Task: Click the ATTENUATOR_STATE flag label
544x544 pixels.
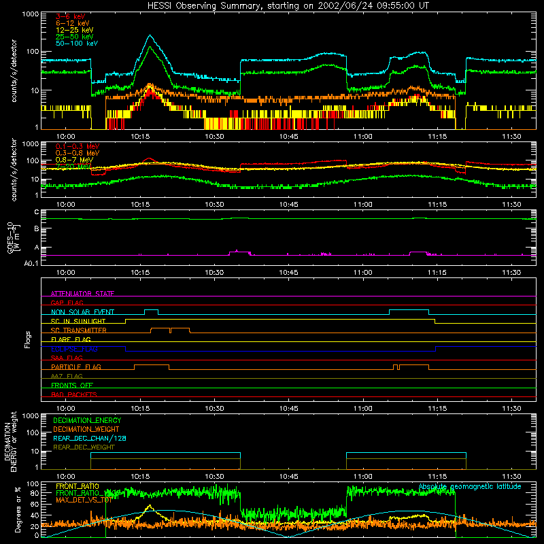Action: point(82,294)
